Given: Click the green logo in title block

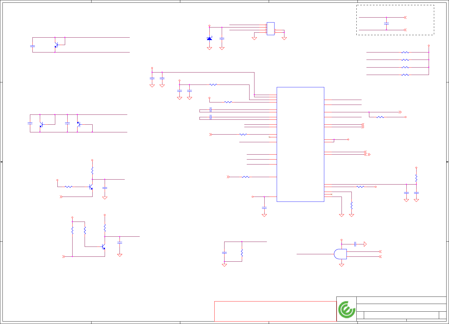Looking at the screenshot, I should tap(347, 309).
